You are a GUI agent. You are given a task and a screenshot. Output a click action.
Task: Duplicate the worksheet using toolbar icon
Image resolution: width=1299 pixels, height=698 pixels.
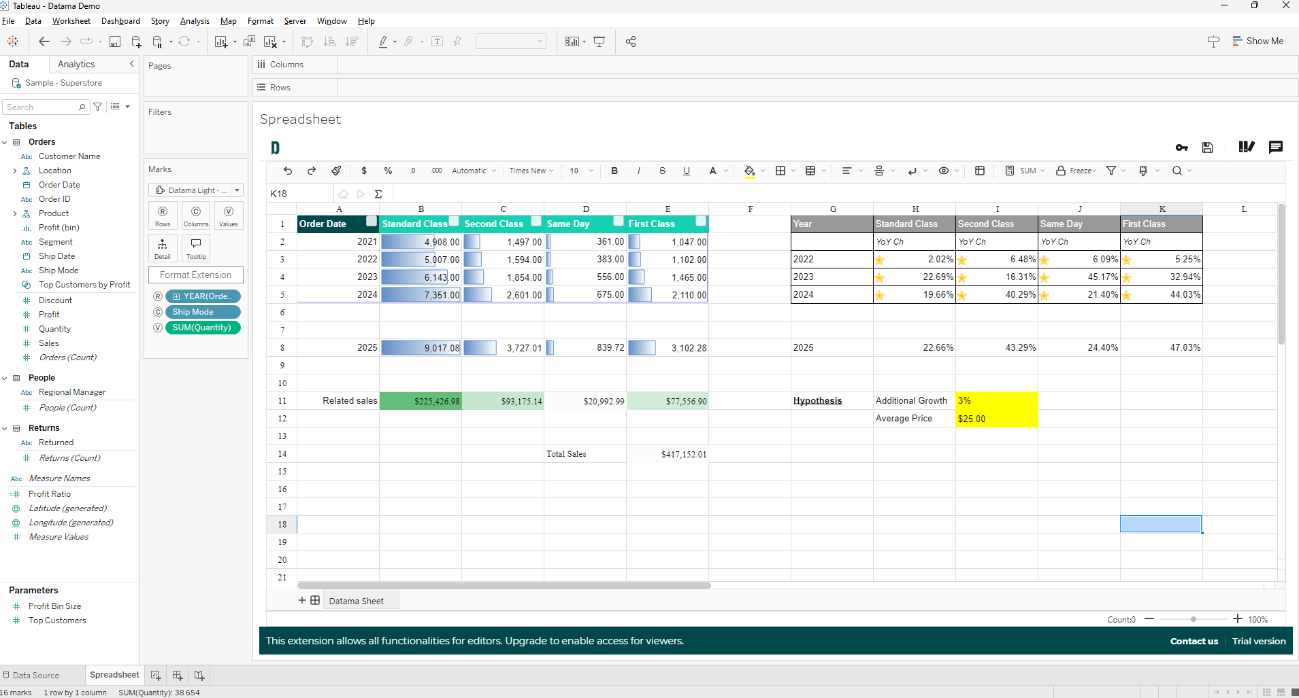click(249, 41)
